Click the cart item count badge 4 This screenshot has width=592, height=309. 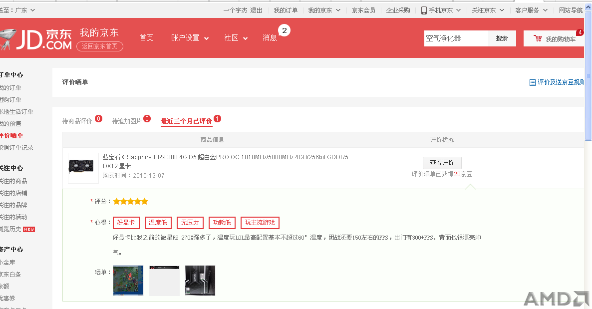click(580, 32)
